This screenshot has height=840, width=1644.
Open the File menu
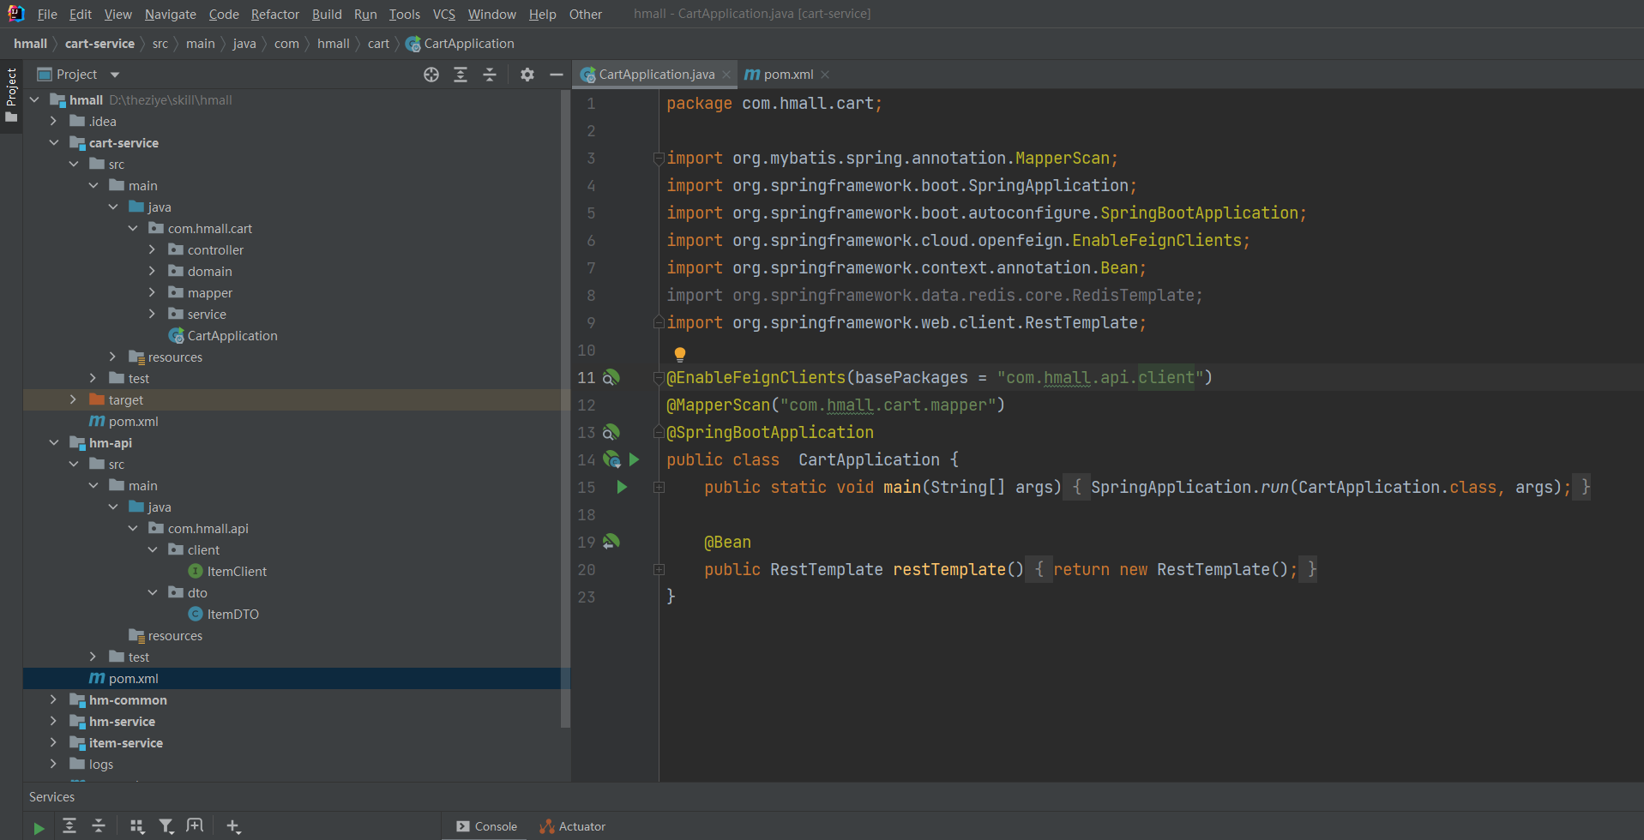pyautogui.click(x=47, y=15)
